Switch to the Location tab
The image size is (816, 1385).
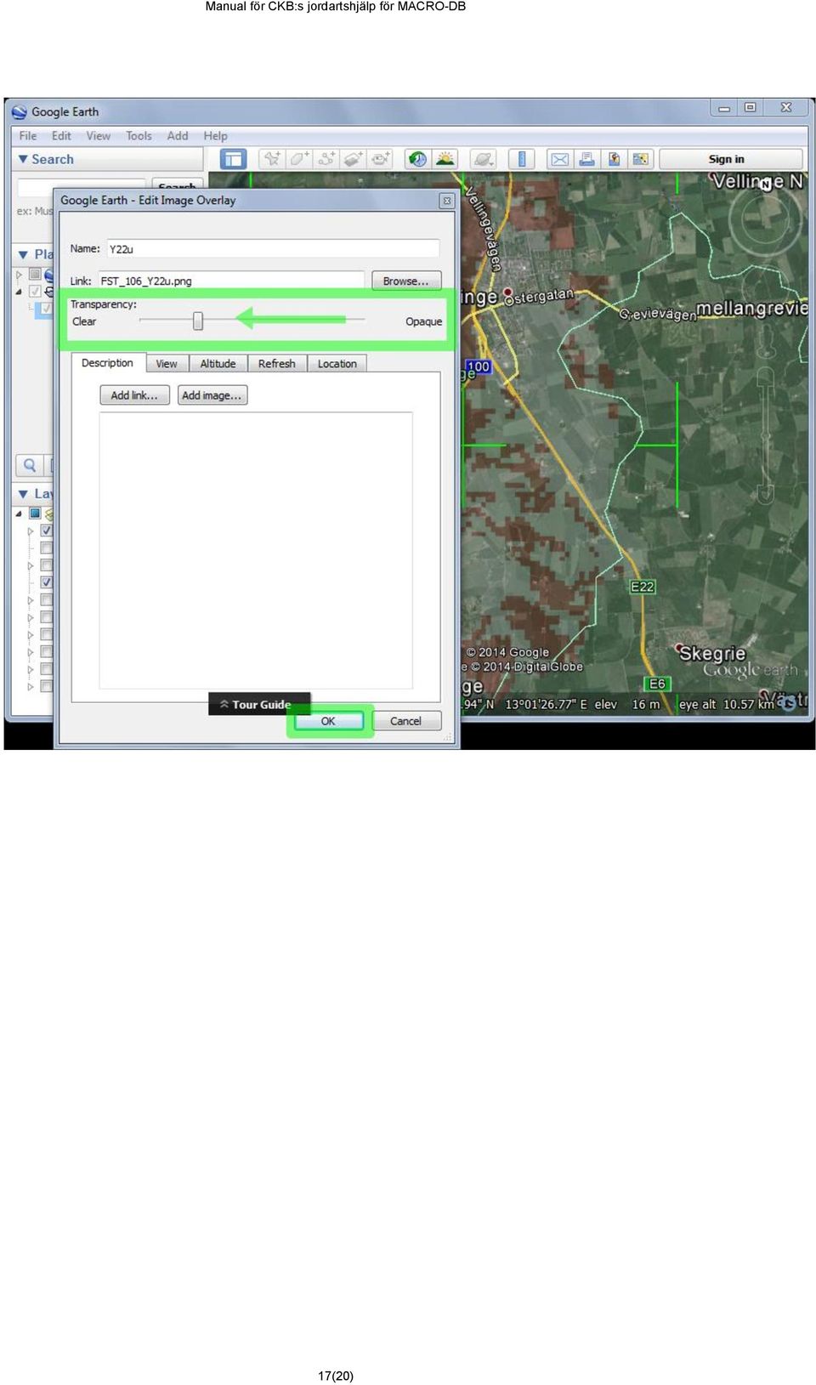tap(337, 364)
